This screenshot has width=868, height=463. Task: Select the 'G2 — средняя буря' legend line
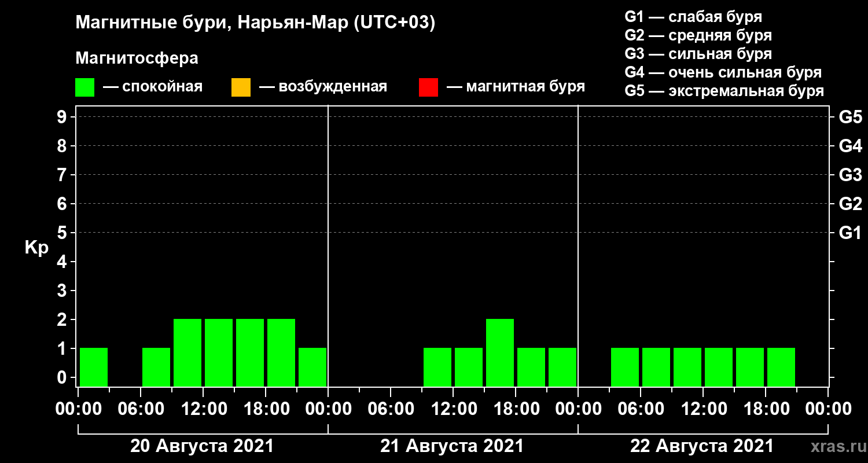[698, 35]
